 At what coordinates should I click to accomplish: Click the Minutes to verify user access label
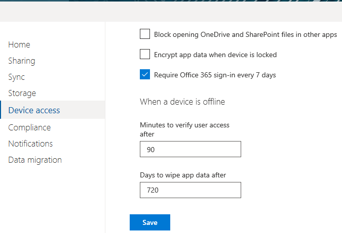pyautogui.click(x=185, y=129)
